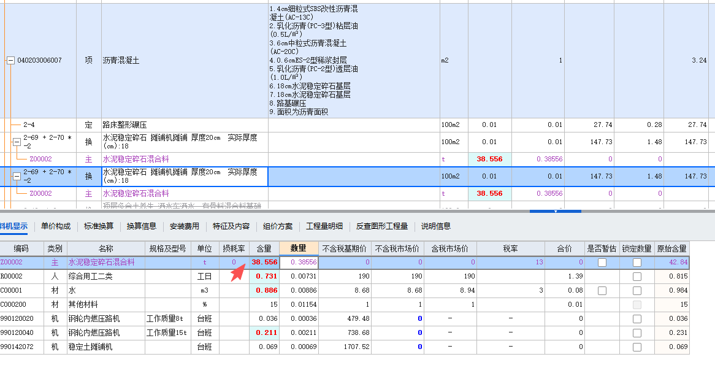Open the 单价构成 tab
This screenshot has width=715, height=384.
[56, 226]
